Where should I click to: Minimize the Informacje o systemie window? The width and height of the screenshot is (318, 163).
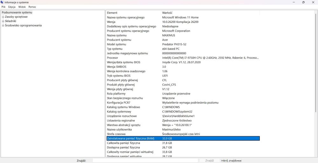click(294, 3)
